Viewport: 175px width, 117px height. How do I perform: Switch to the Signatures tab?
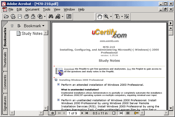pyautogui.click(x=5, y=104)
